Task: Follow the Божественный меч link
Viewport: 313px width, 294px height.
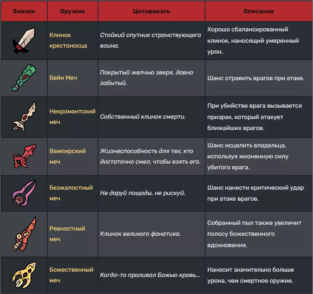Action: 71,275
